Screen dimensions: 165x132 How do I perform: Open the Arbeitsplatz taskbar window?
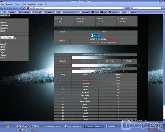(111, 126)
